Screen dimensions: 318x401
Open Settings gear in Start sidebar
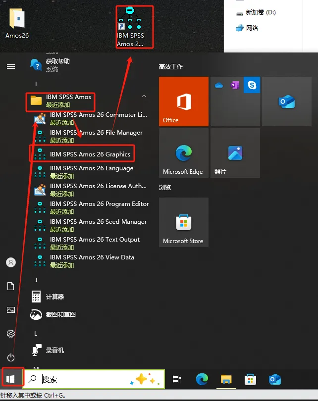tap(11, 334)
